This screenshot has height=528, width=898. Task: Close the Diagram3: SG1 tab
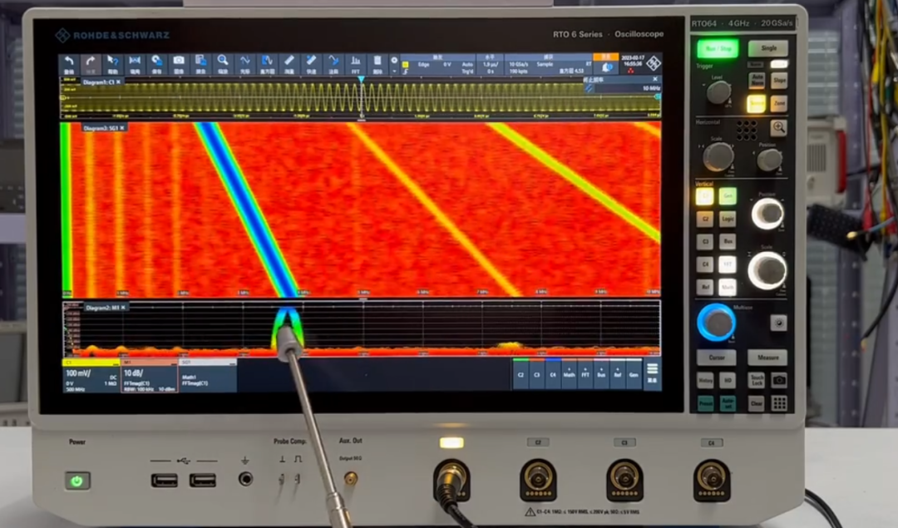tap(121, 128)
